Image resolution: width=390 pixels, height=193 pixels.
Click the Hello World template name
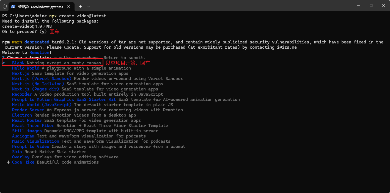(26, 68)
